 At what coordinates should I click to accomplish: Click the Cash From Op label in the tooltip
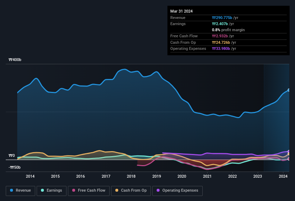(x=183, y=42)
